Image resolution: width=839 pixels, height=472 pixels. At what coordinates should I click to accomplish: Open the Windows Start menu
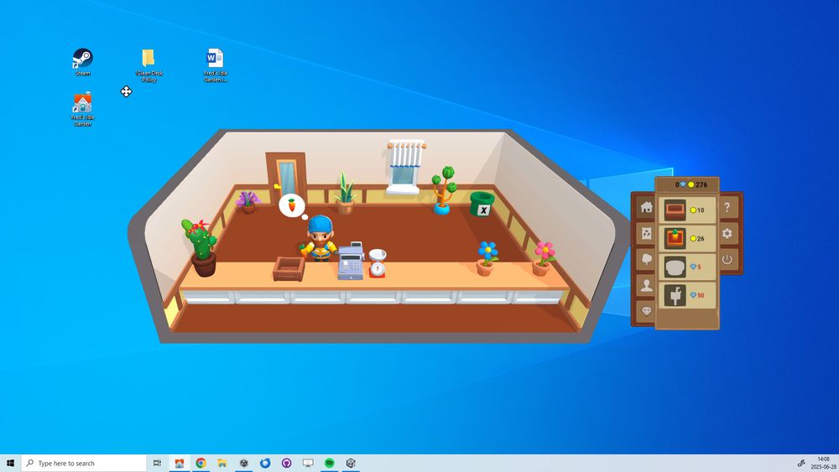pyautogui.click(x=10, y=463)
